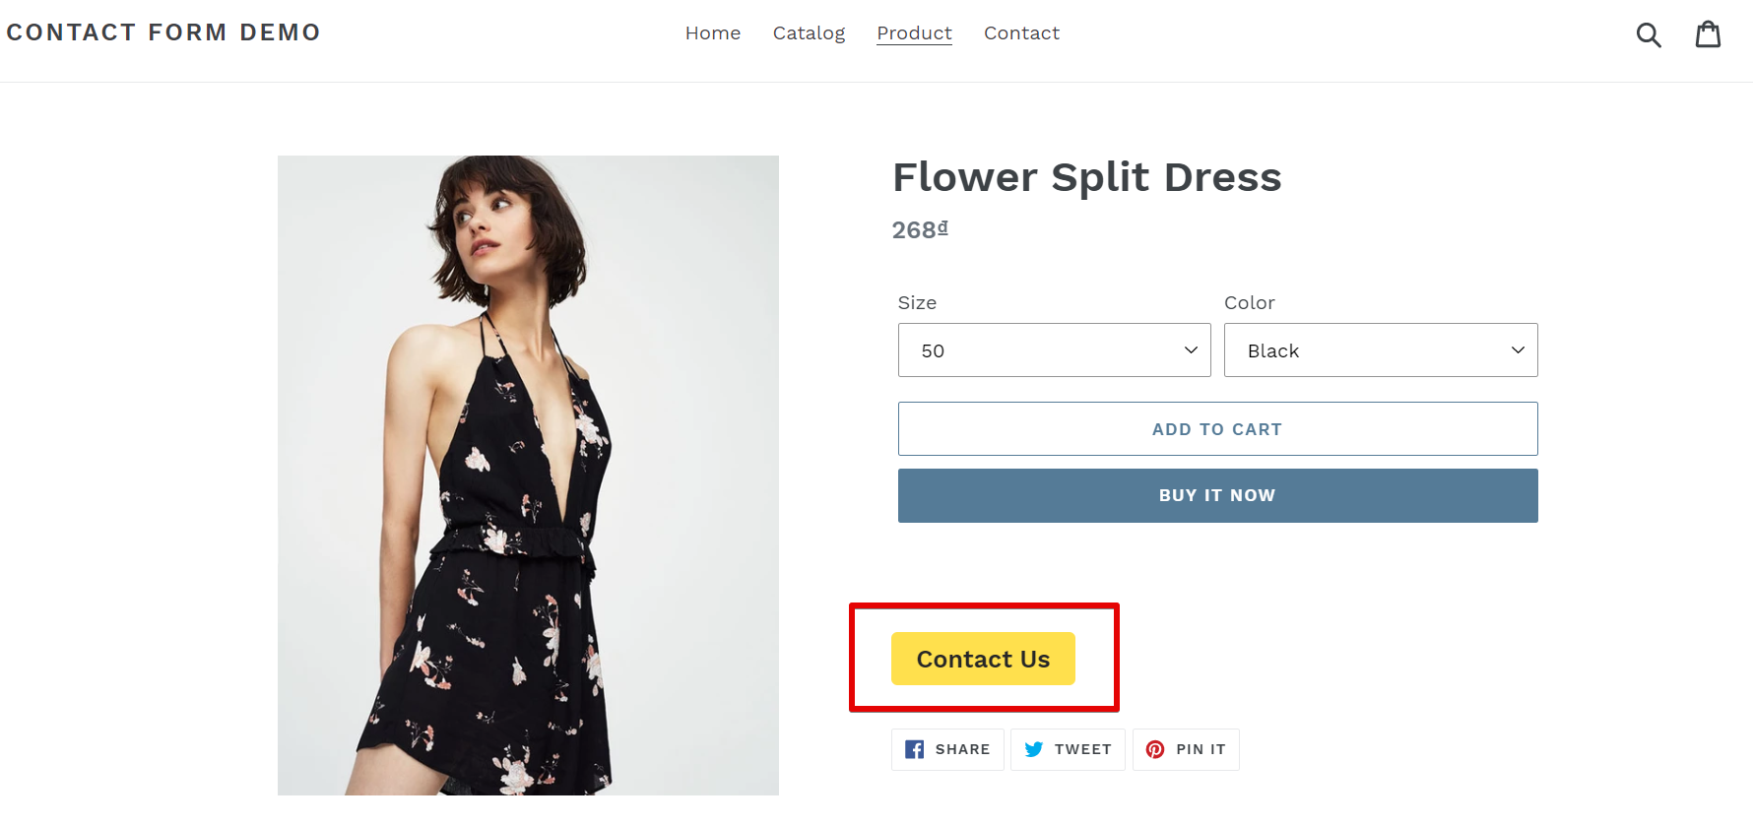Go to the Home menu item
This screenshot has height=825, width=1753.
pyautogui.click(x=713, y=33)
